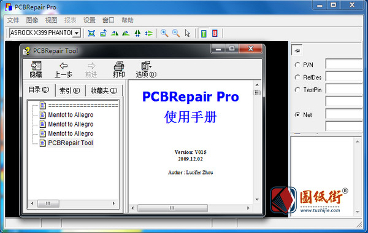Click the Net input field
368x233 pixels.
(x=344, y=114)
